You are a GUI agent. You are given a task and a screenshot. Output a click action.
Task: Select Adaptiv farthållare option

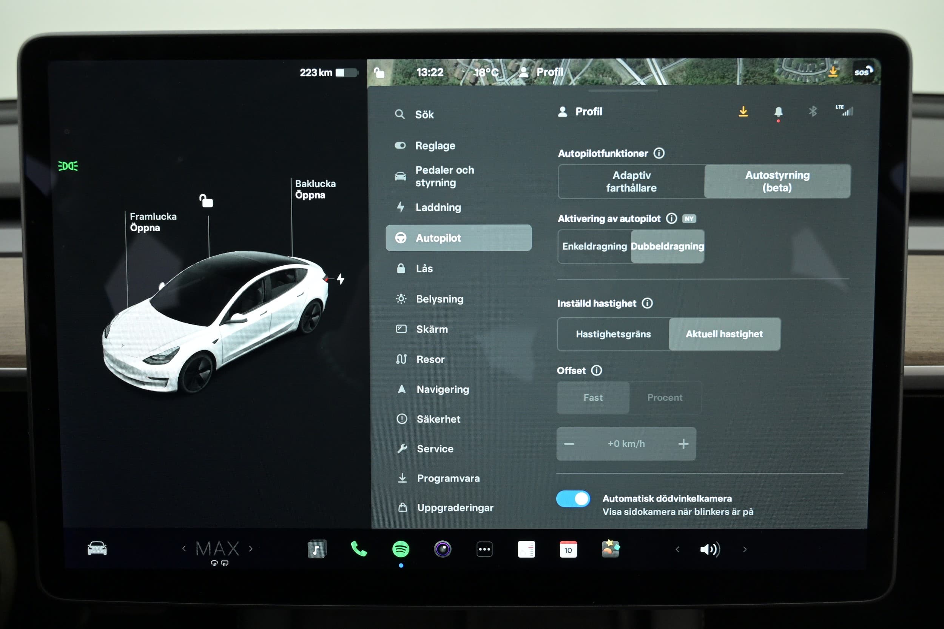click(x=631, y=181)
